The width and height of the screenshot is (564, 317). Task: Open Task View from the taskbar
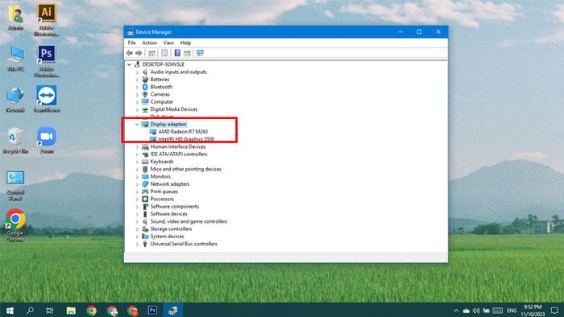[x=50, y=311]
